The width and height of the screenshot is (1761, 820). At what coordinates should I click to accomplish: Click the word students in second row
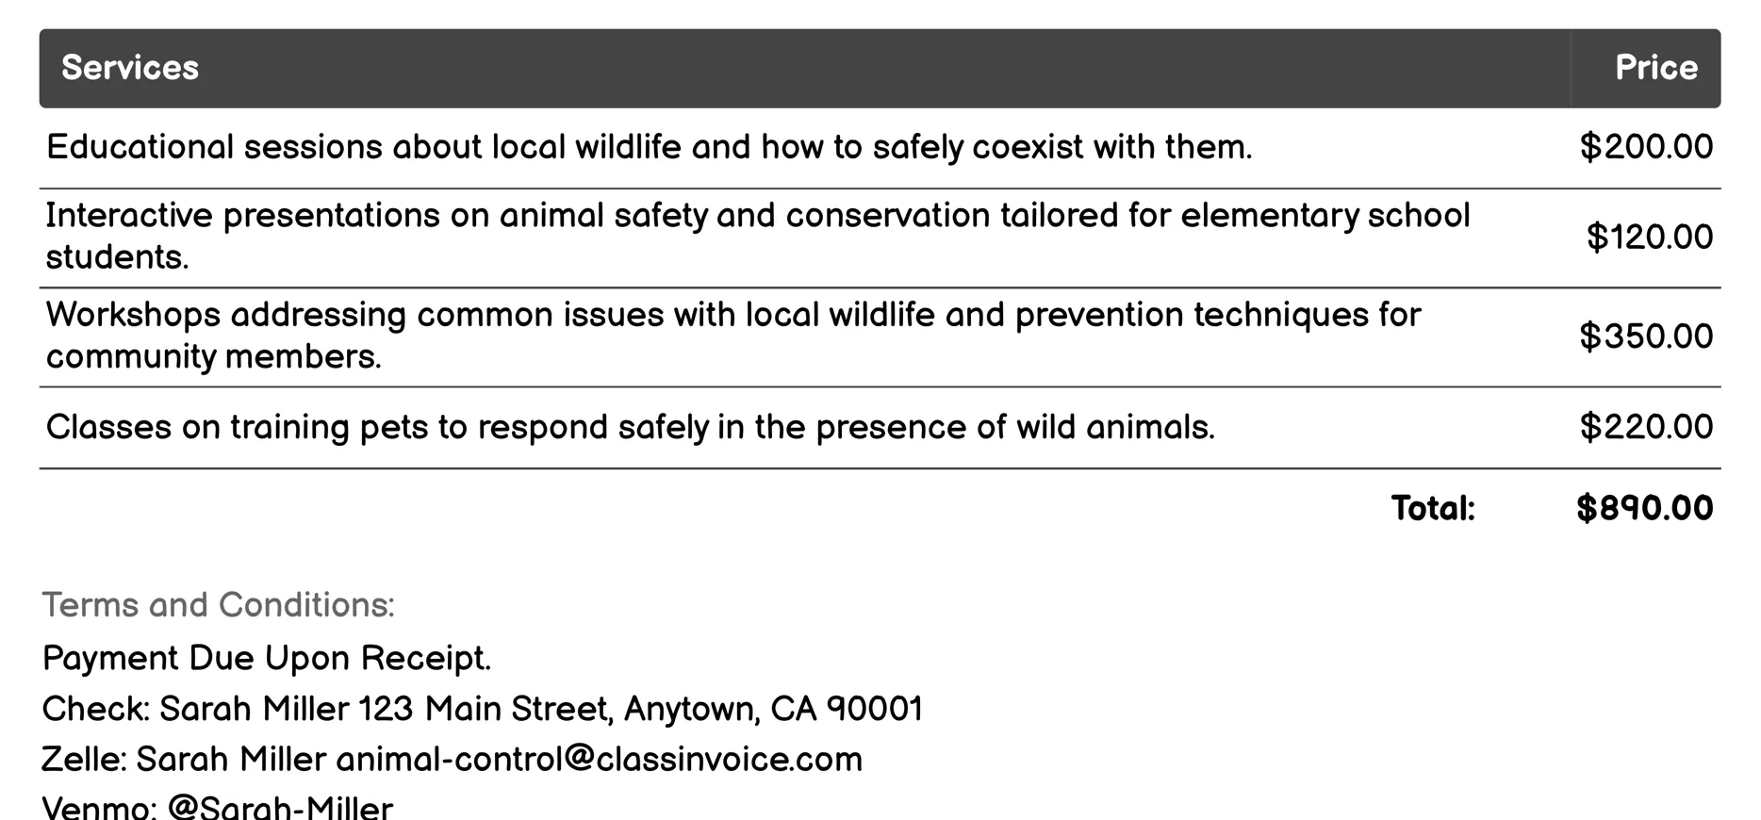click(117, 257)
